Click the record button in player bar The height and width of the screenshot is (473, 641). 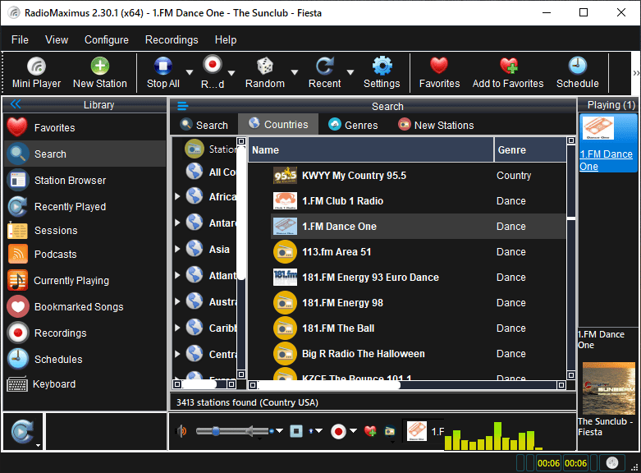coord(338,431)
